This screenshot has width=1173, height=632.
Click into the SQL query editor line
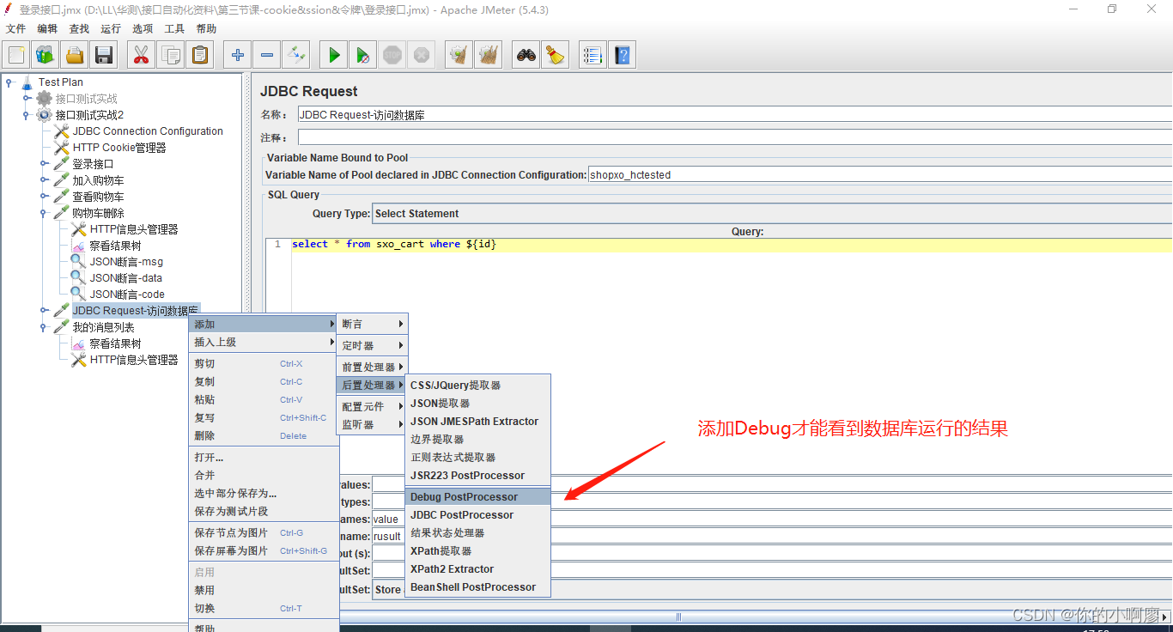click(x=732, y=244)
